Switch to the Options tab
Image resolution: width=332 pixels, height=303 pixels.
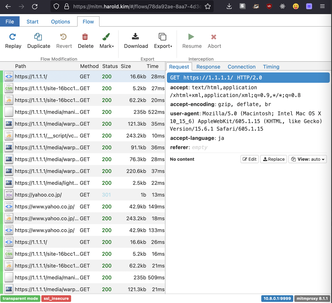60,22
